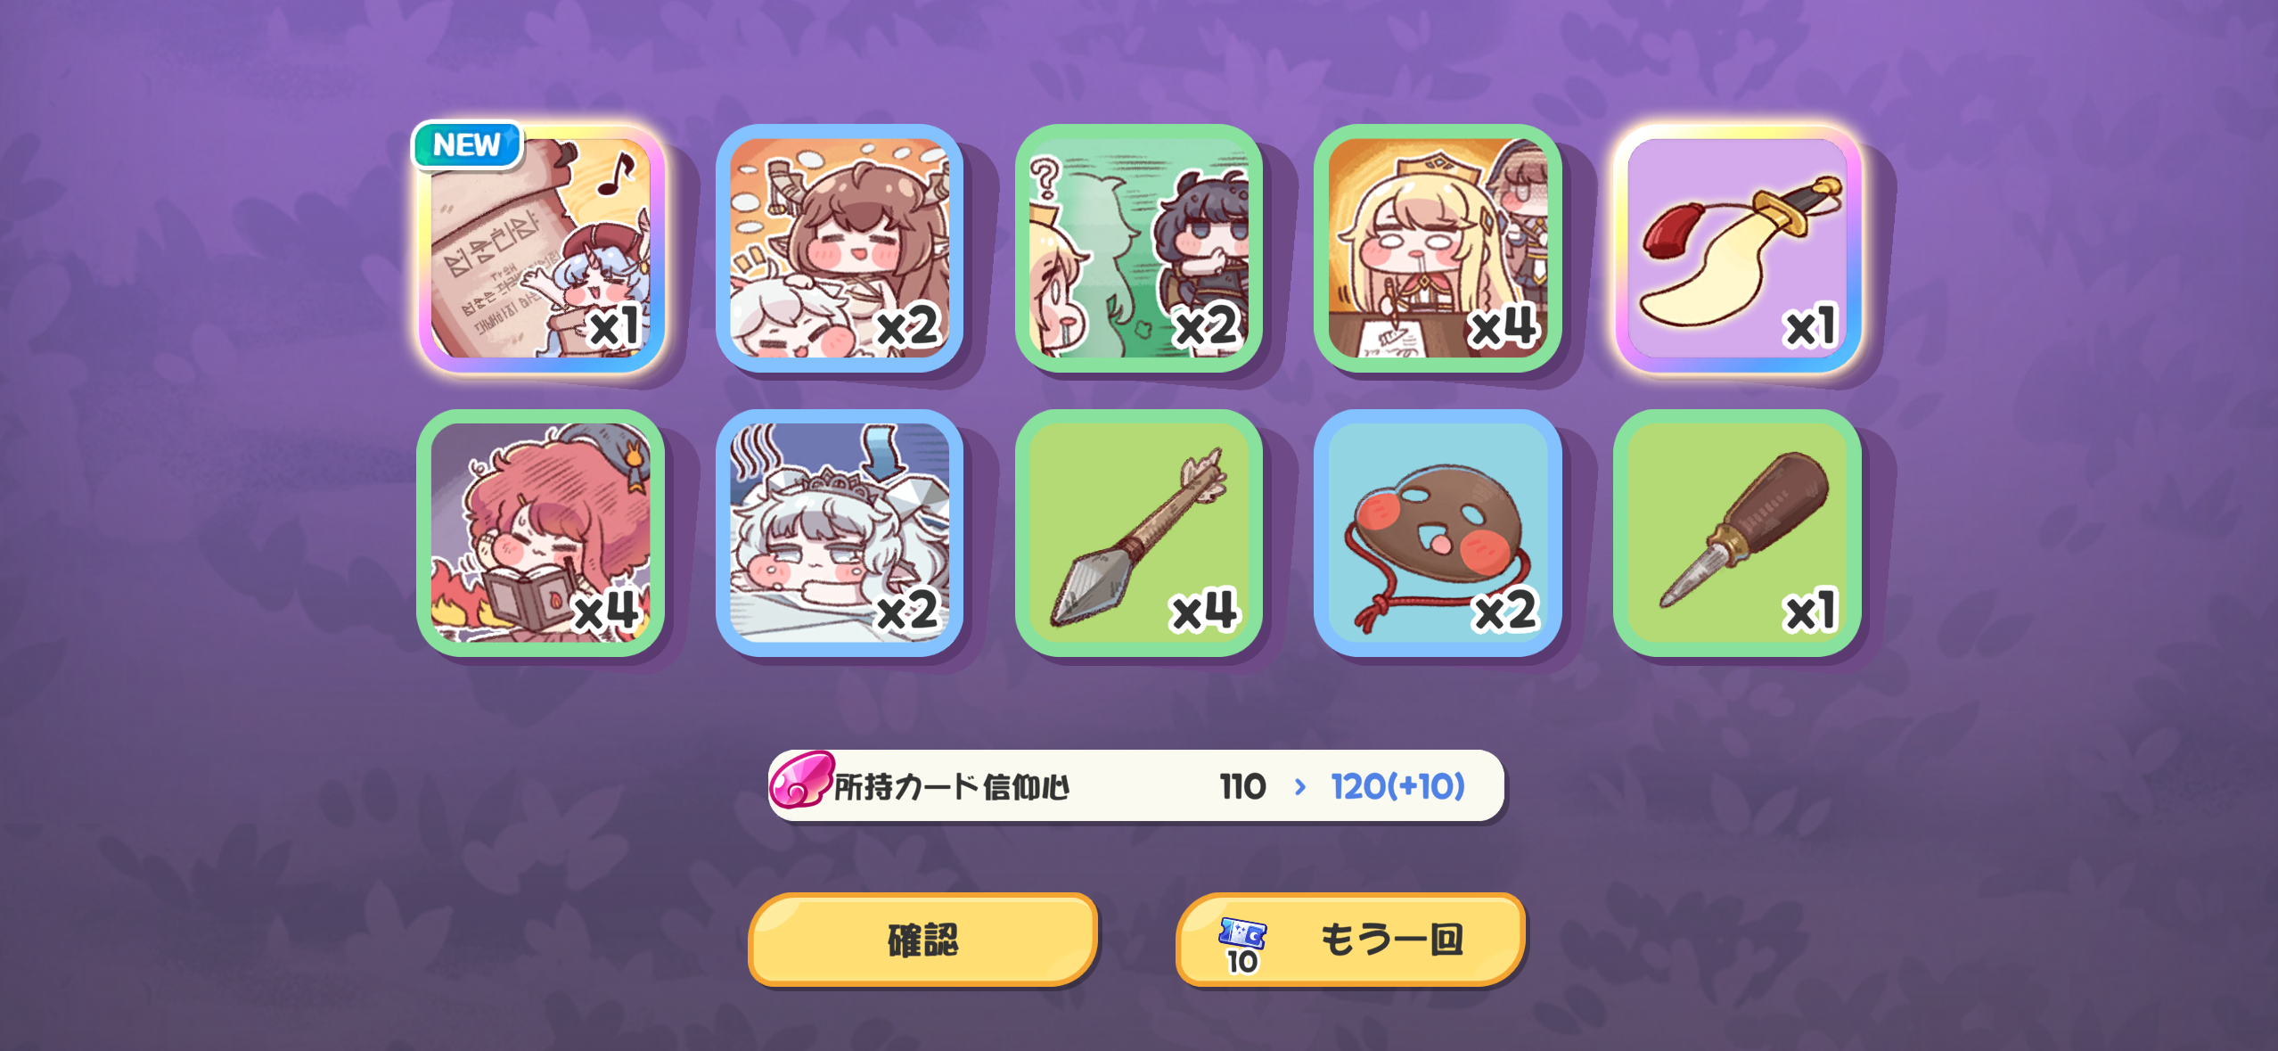Select the NEW scroll card with music note

[541, 248]
